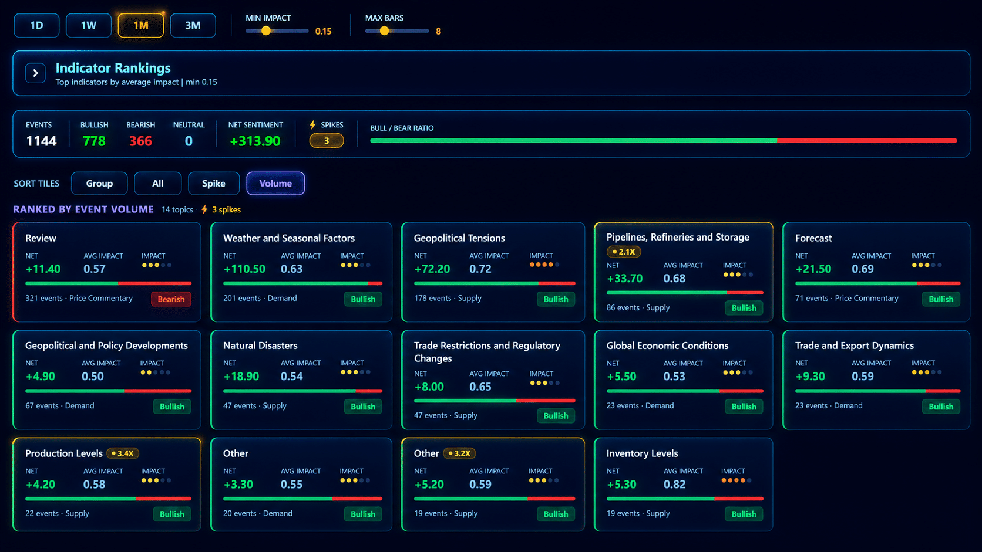The image size is (982, 552).
Task: Click the 2.1X spike badge on Pipelines tile
Action: (624, 252)
